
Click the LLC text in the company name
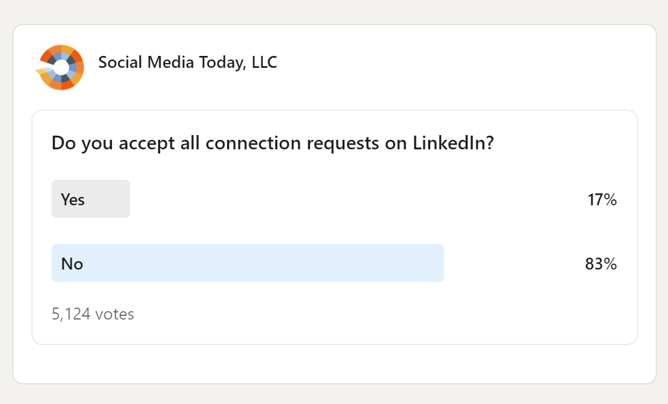click(264, 62)
